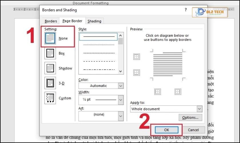Click the dialog Help question mark
This screenshot has width=240, height=143.
(x=186, y=10)
